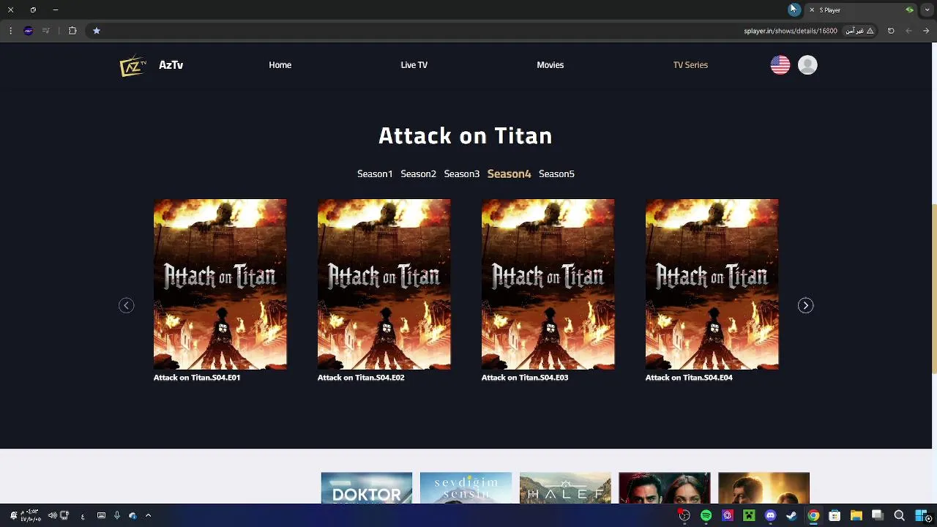
Task: Open Task View from the taskbar
Action: pyautogui.click(x=878, y=516)
